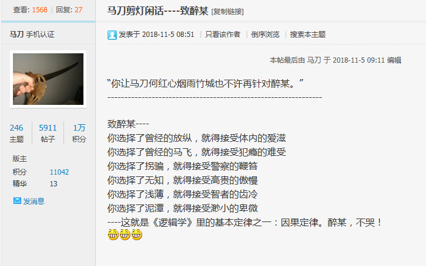The width and height of the screenshot is (426, 266).
Task: Click the sword avatar thumbnail
Action: point(48,79)
